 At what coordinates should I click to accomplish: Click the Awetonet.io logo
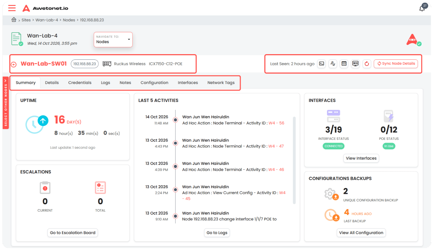tap(45, 8)
